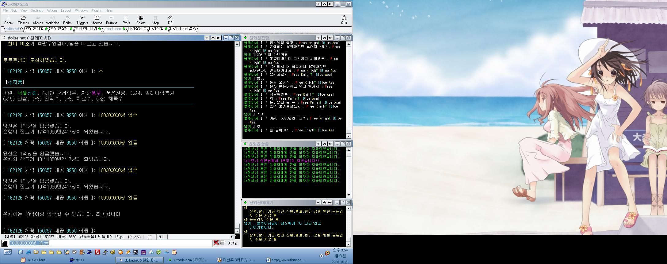This screenshot has height=264, width=667.
Task: Open the Aliases editor
Action: (38, 20)
